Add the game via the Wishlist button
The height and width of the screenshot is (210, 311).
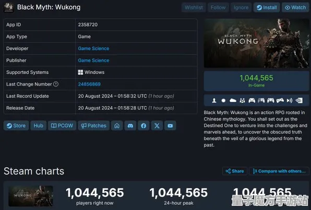pyautogui.click(x=194, y=7)
